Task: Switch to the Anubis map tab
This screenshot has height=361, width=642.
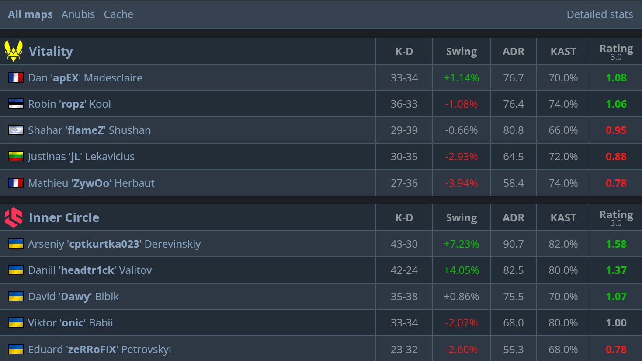Action: coord(78,14)
